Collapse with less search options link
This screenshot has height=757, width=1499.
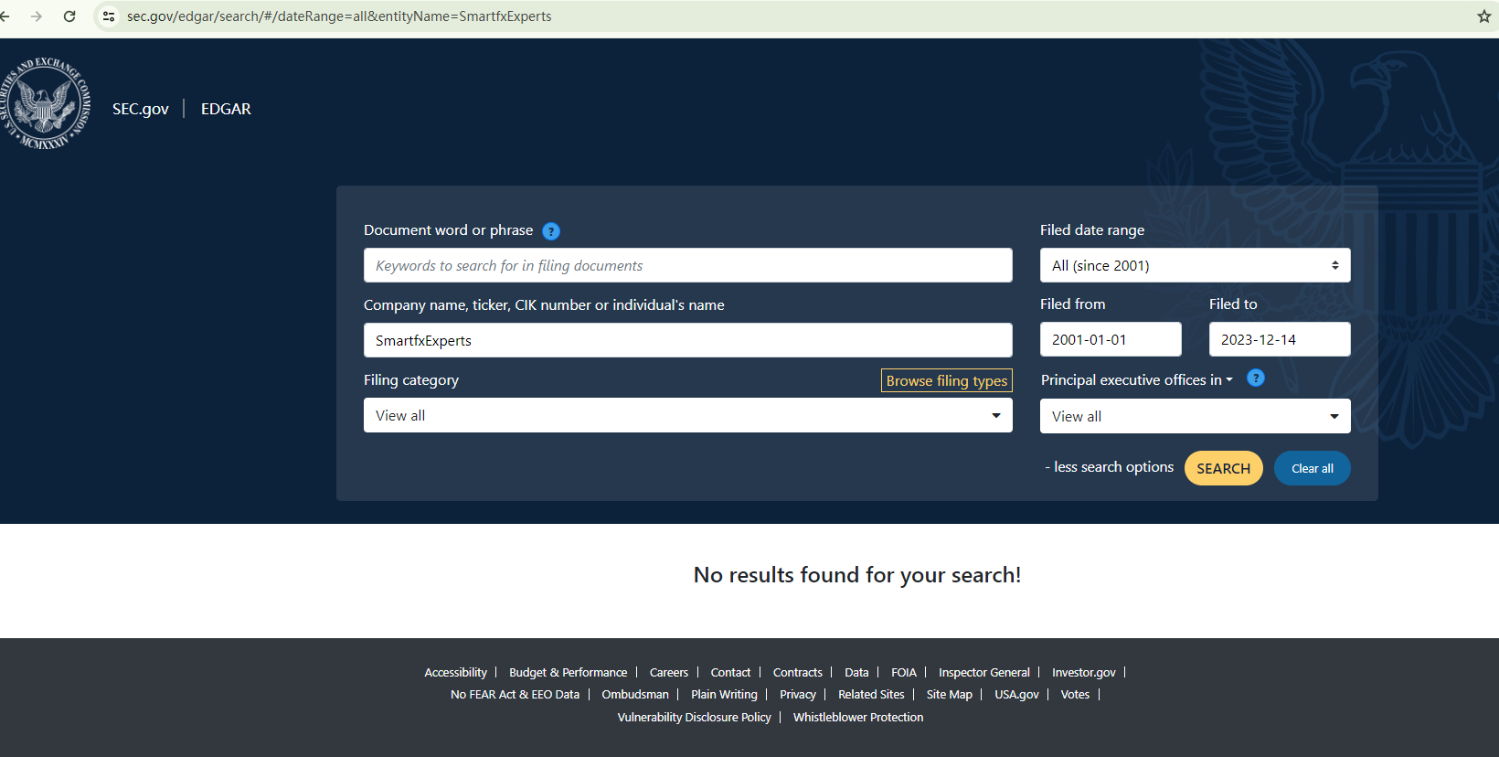[1109, 467]
